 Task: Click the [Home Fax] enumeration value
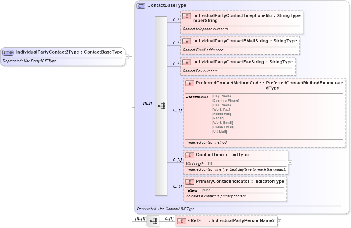(221, 114)
